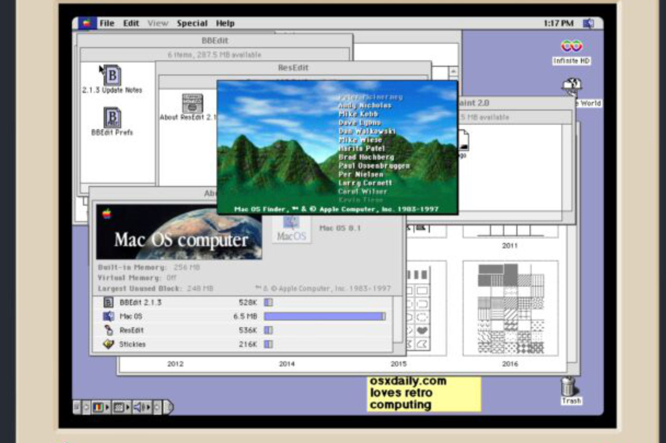Viewport: 666px width, 443px height.
Task: Click the name "Per Nielsen" in the credits
Action: 361,174
